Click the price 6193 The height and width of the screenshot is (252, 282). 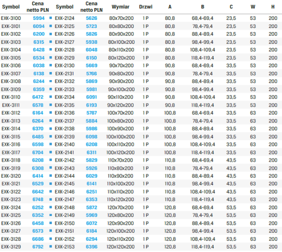[x=91, y=105]
